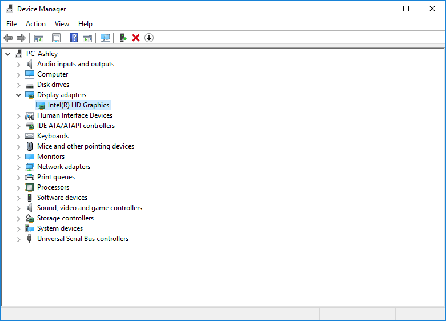
Task: Open the File menu
Action: coord(11,24)
